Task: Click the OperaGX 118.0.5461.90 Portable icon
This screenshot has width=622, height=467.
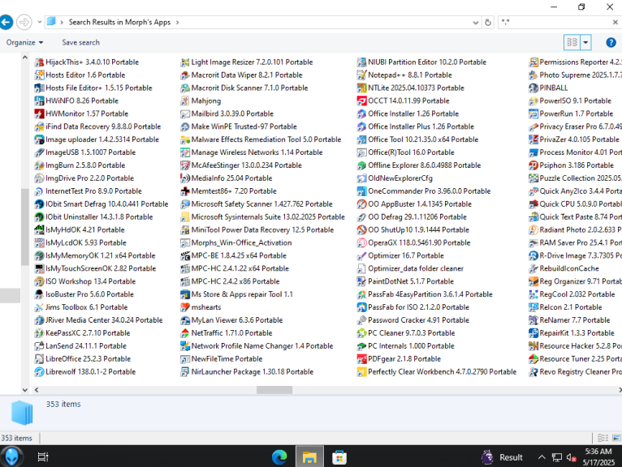Action: click(x=361, y=242)
